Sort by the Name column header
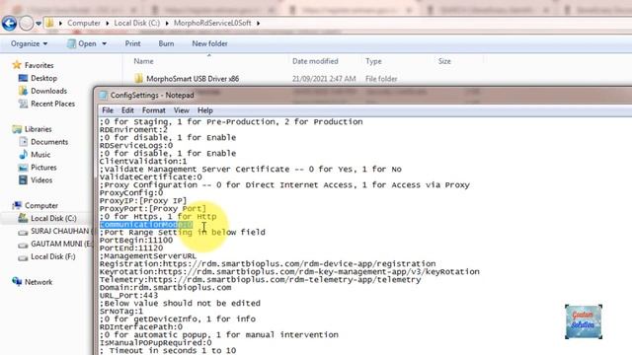Viewport: 632px width, 355px height. [x=143, y=61]
